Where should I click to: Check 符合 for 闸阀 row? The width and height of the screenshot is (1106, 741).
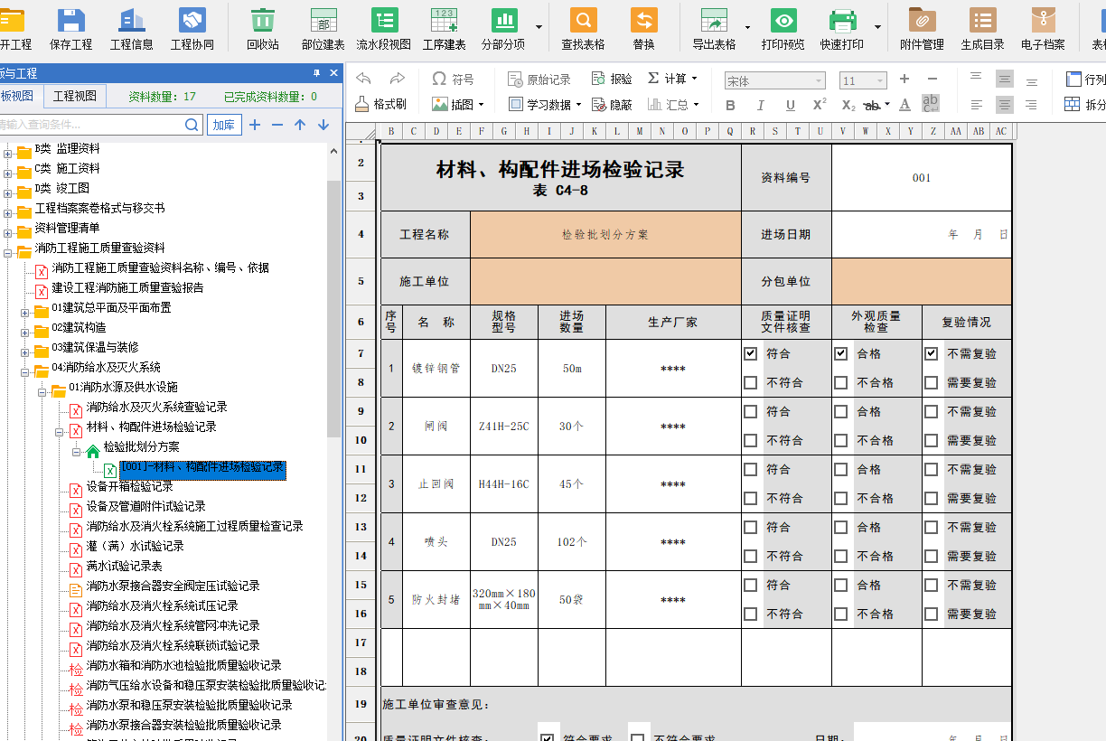pos(750,411)
